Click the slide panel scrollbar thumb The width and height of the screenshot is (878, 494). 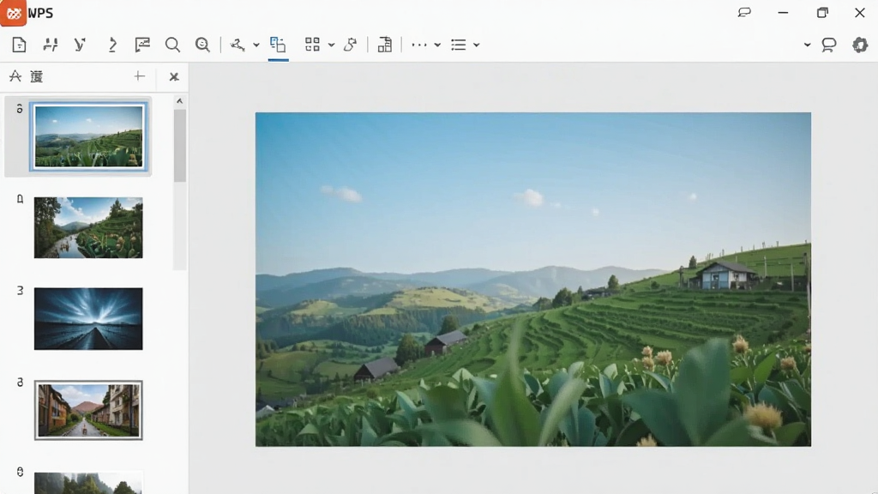point(180,146)
